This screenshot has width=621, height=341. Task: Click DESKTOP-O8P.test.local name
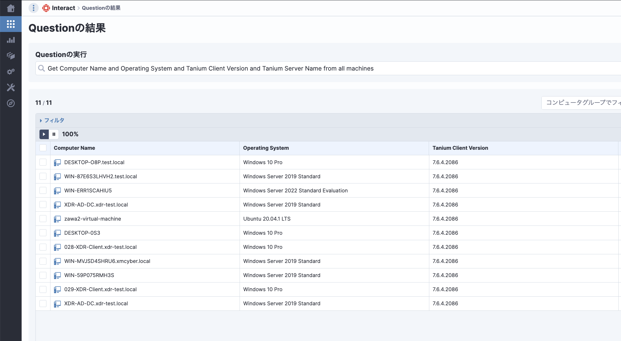(x=94, y=162)
